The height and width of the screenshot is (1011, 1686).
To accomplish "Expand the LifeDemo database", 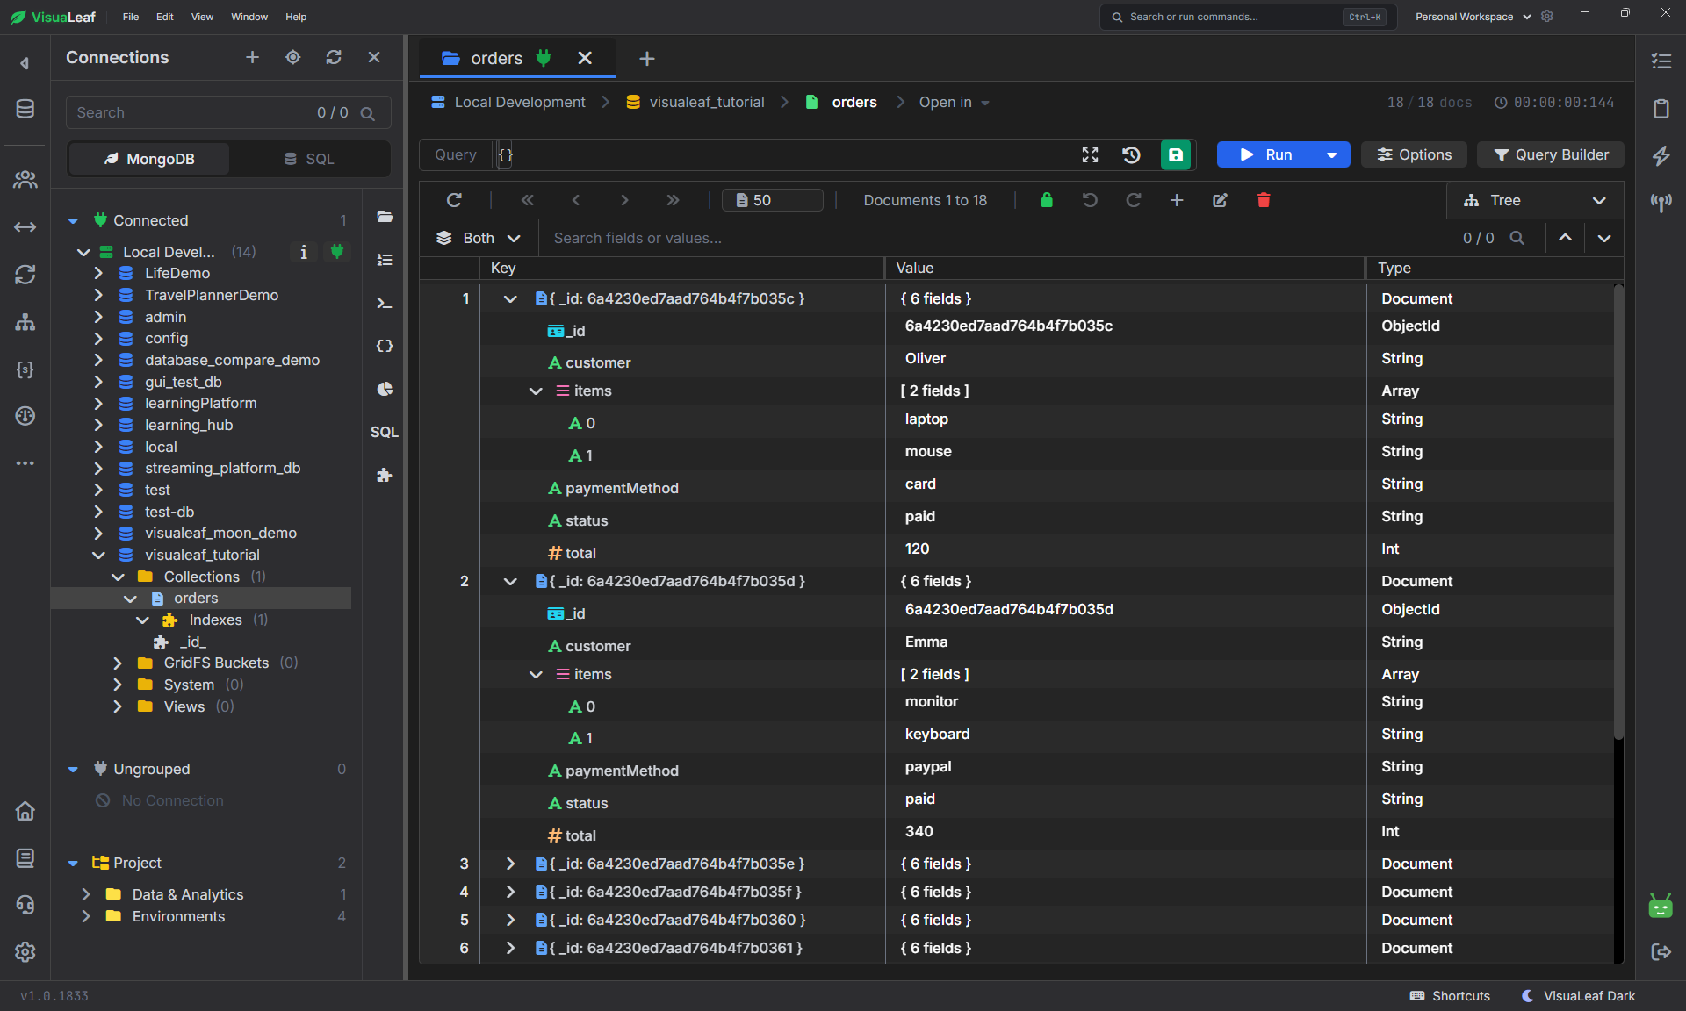I will tap(98, 273).
